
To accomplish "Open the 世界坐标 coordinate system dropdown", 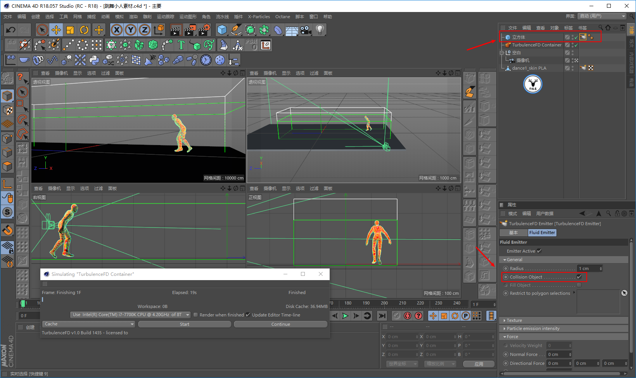I will [x=402, y=364].
